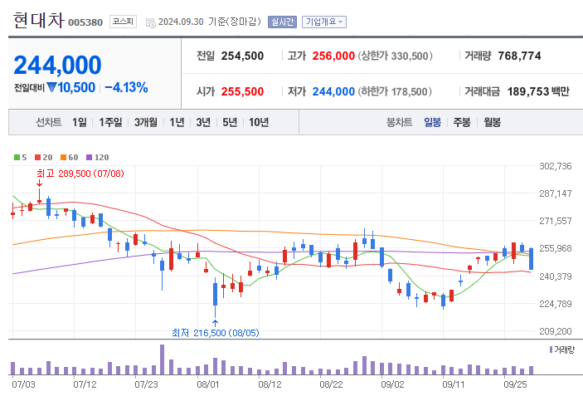Click the 07/23 date axis label
This screenshot has width=583, height=396.
tap(146, 384)
